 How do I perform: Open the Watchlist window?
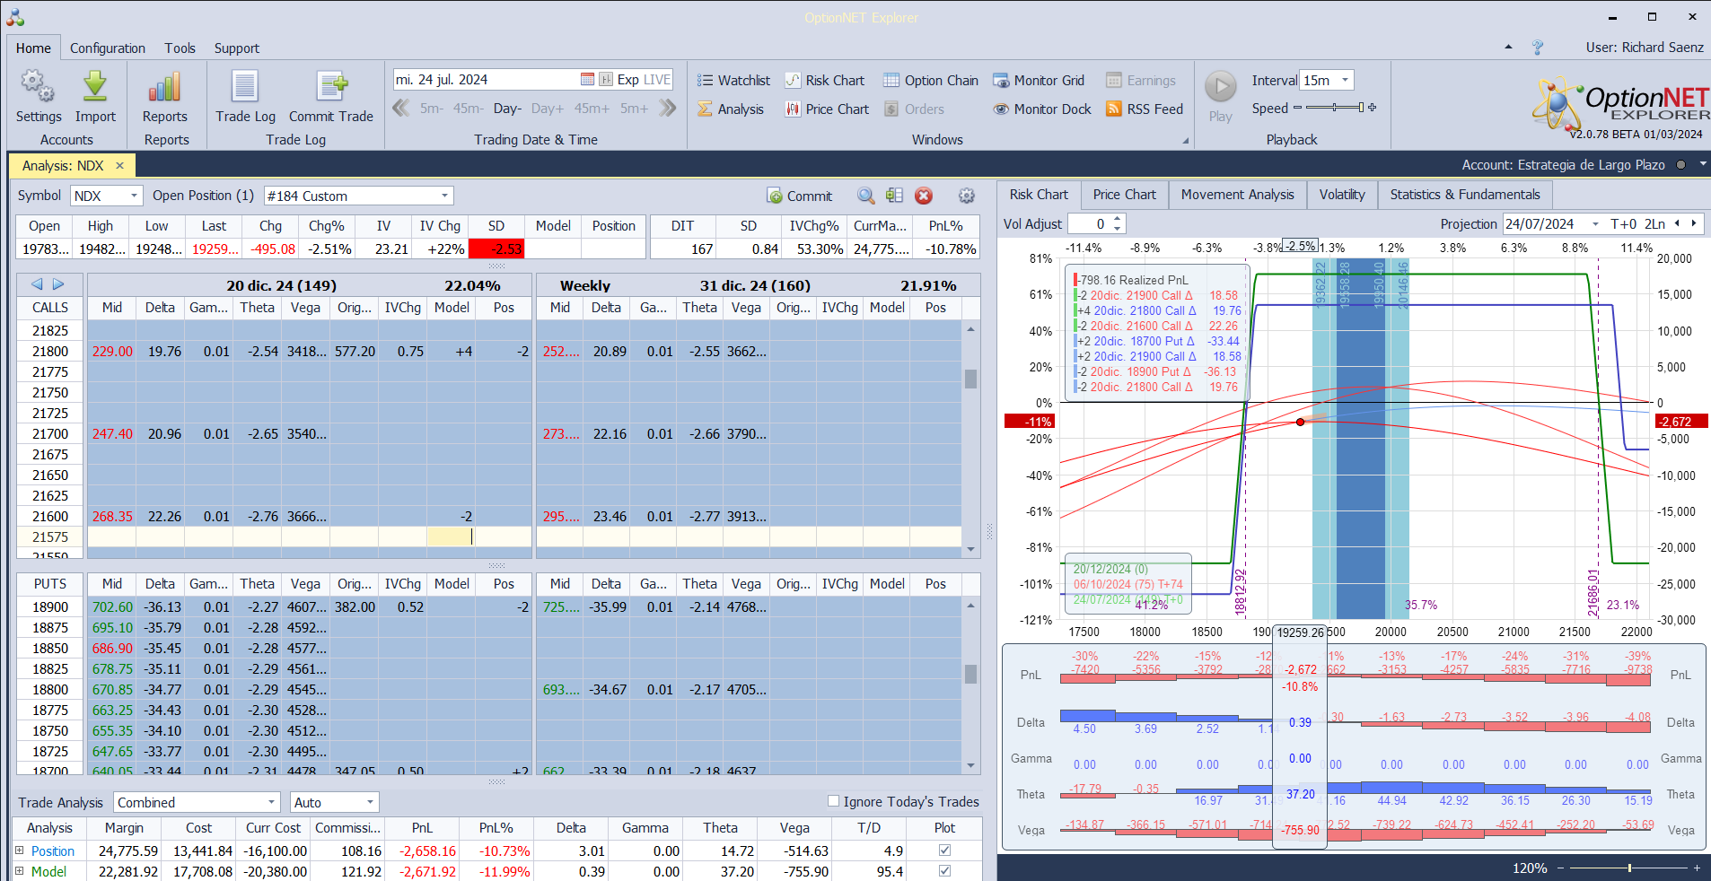point(733,80)
